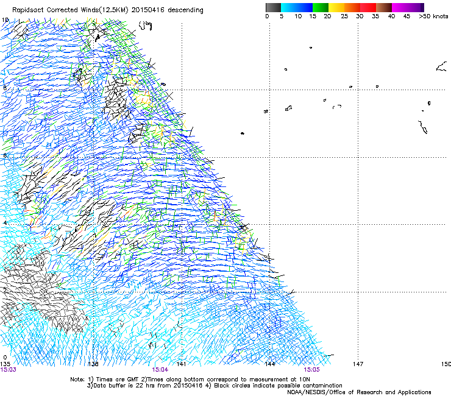Click the "20150416 descending" date in title
The height and width of the screenshot is (396, 451).
point(168,10)
